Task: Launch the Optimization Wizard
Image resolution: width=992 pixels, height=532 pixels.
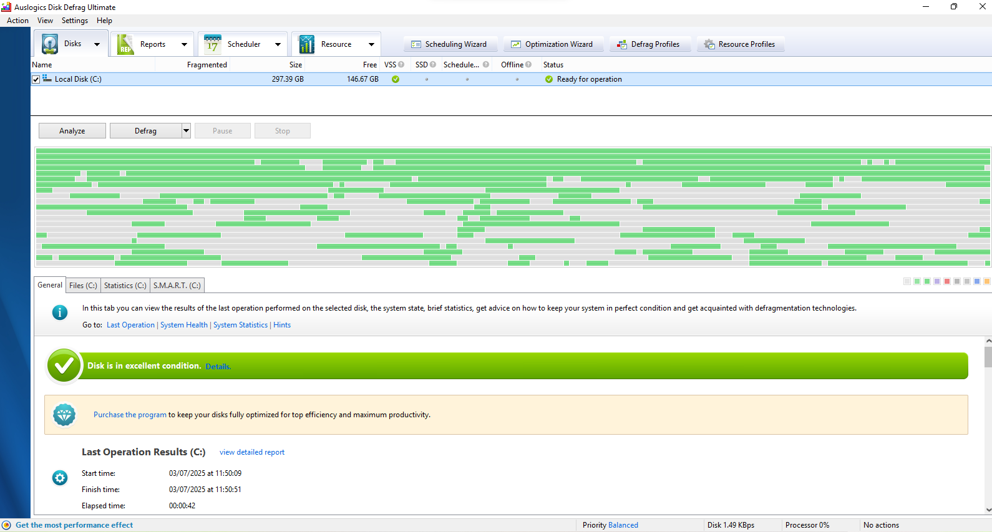Action: coord(553,44)
